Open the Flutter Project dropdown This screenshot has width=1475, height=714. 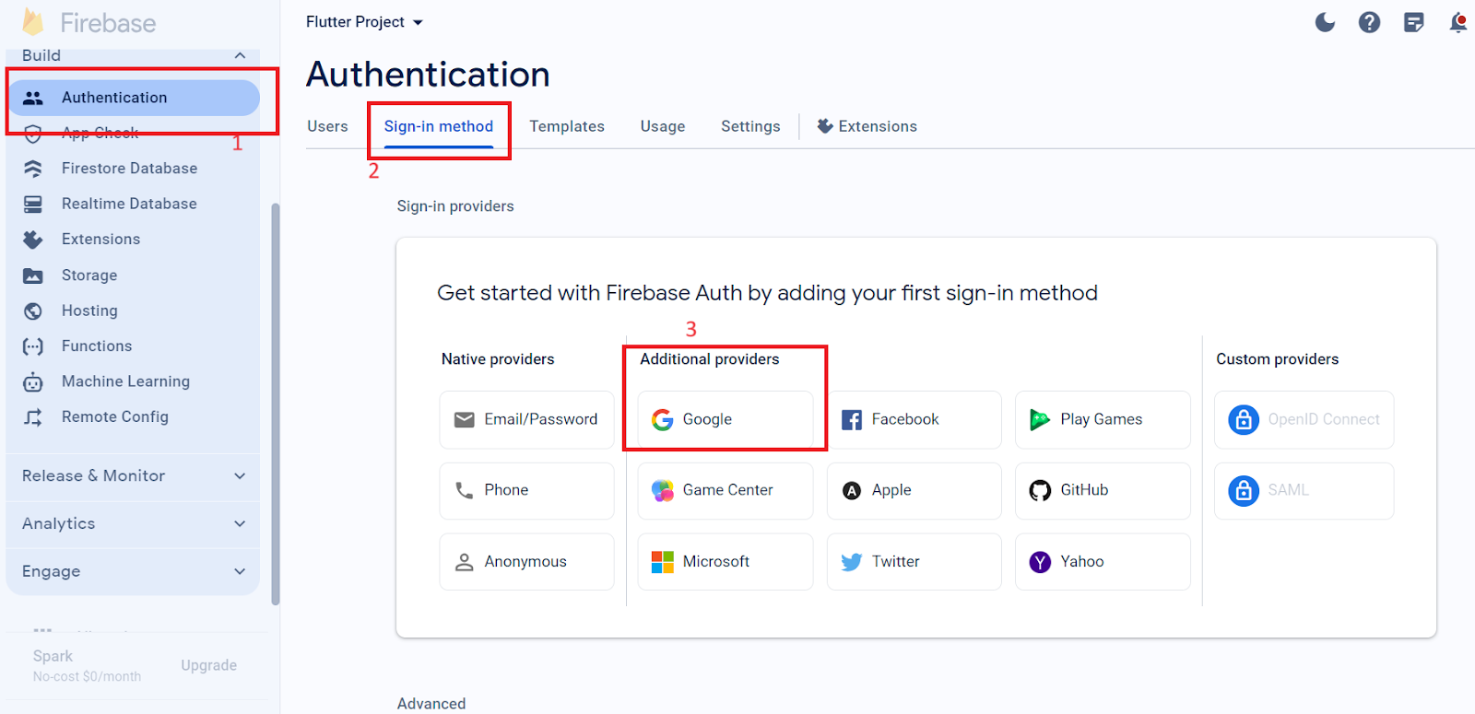tap(364, 22)
